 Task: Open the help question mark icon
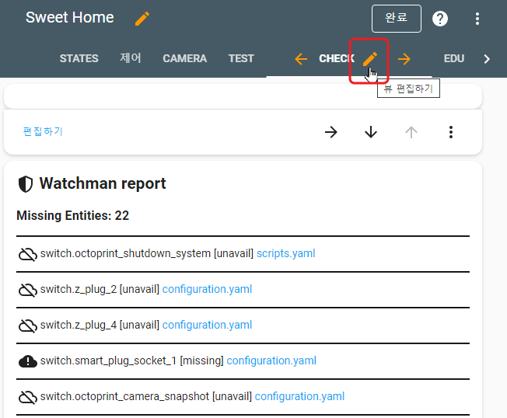pos(440,19)
